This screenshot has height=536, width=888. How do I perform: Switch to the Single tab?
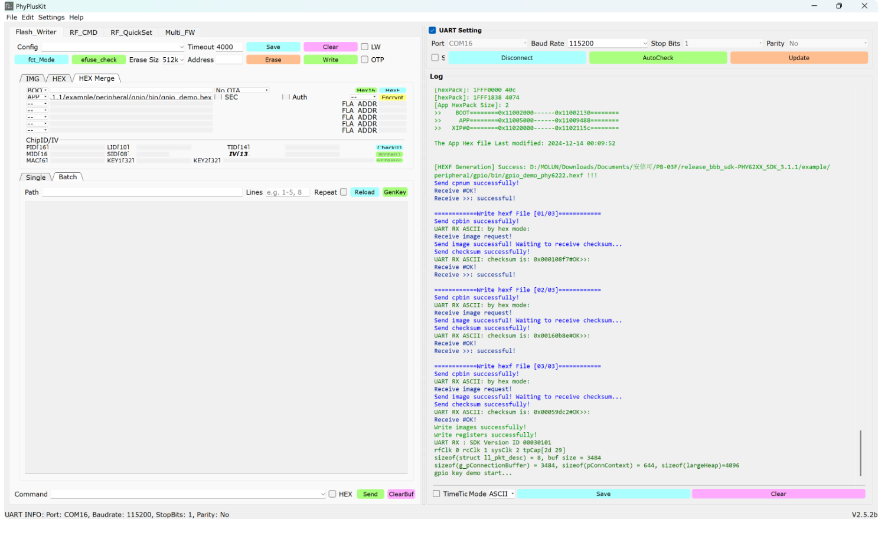35,177
